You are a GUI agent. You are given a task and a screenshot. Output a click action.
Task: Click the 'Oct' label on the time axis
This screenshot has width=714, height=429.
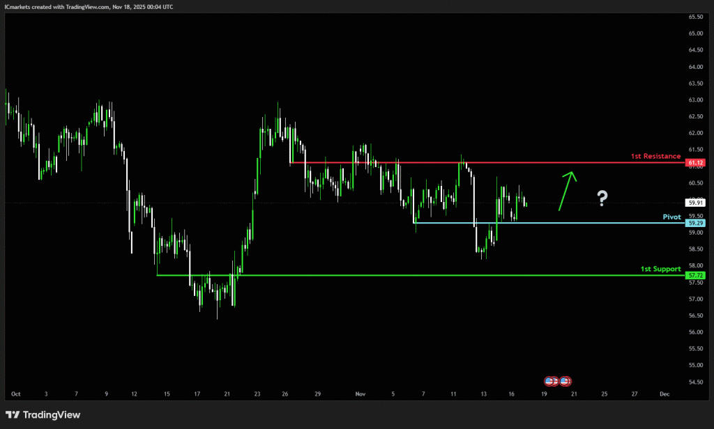point(15,393)
